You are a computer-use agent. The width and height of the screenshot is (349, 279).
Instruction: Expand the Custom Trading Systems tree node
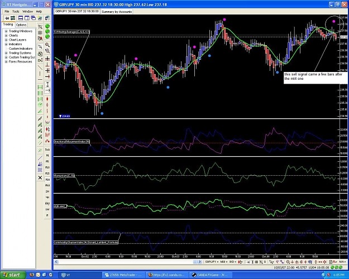[x=6, y=57]
